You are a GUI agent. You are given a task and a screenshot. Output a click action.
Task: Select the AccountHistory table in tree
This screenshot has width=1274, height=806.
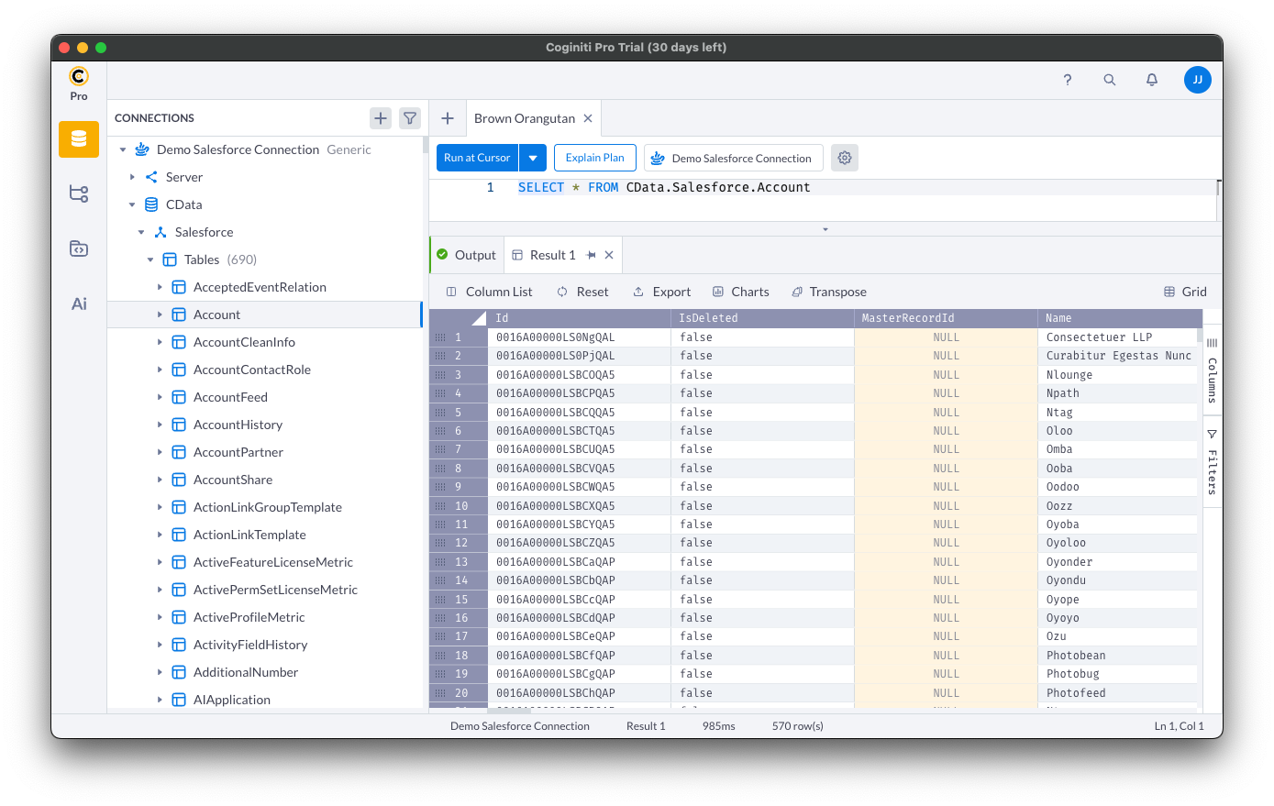[x=238, y=425]
